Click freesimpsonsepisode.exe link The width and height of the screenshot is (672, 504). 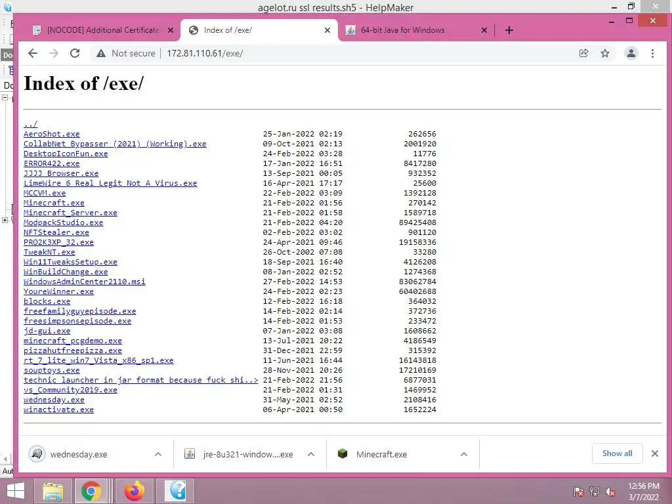tap(77, 322)
